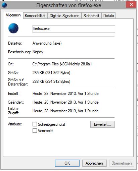Click the 'Beschreibung:' label
The image size is (138, 171).
pyautogui.click(x=19, y=52)
